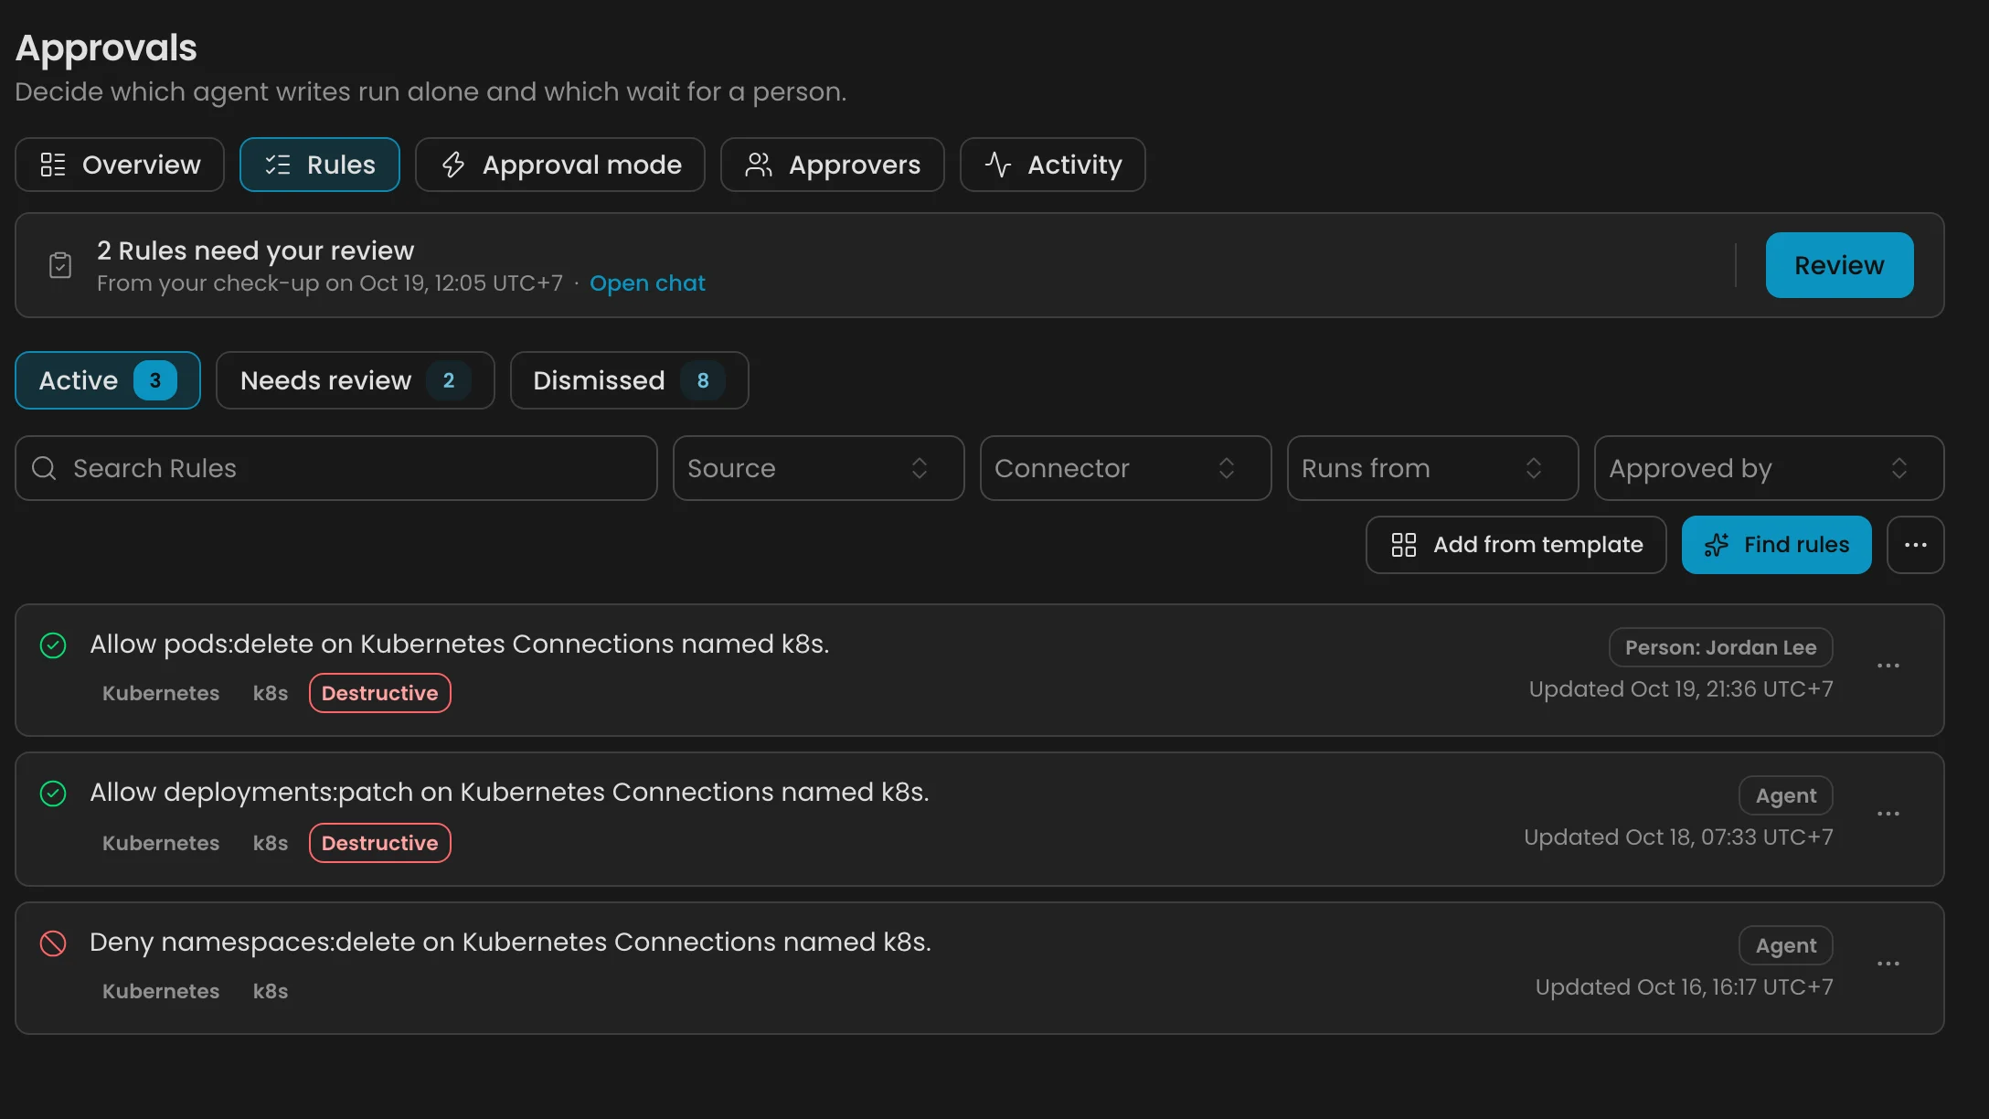Screen dimensions: 1989x1119
Task: Click the clipboard check icon in review banner
Action: coord(60,265)
